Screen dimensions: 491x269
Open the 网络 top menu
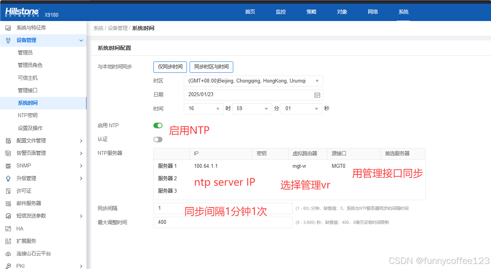(x=373, y=12)
